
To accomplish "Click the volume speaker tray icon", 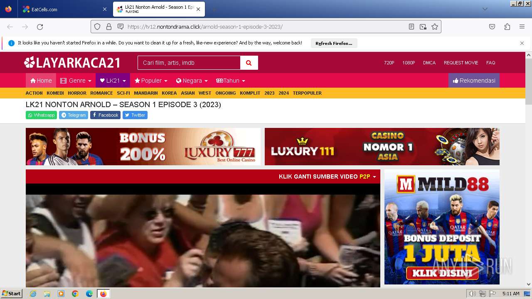I will 473,294.
